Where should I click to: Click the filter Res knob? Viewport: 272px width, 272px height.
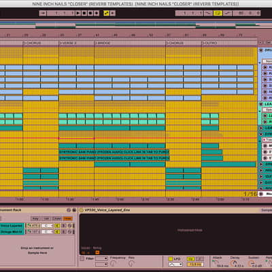tap(132, 263)
